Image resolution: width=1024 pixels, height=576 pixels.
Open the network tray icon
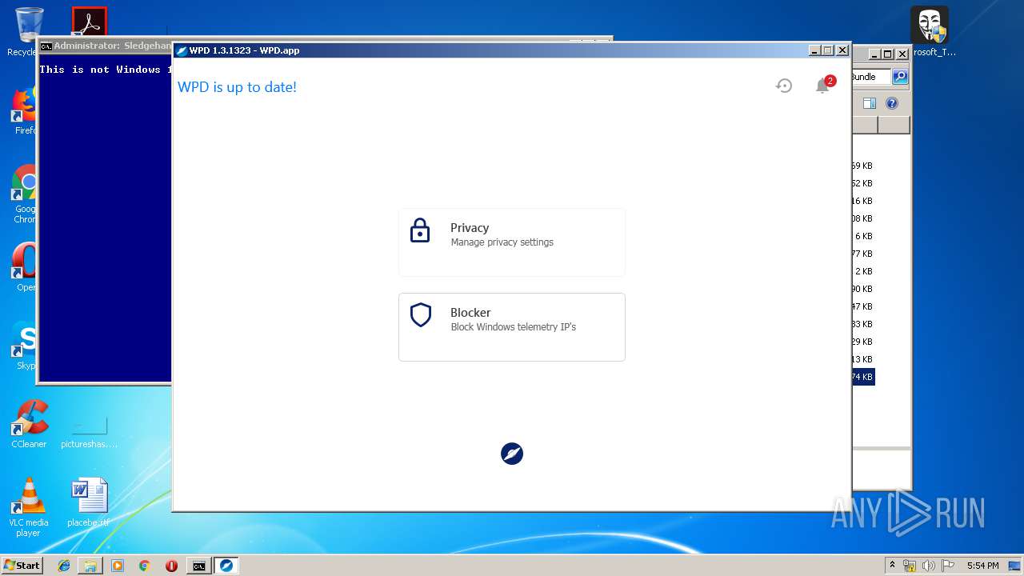[x=910, y=566]
